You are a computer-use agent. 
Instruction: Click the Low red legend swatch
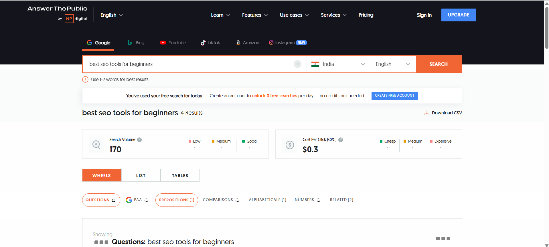[x=190, y=141]
